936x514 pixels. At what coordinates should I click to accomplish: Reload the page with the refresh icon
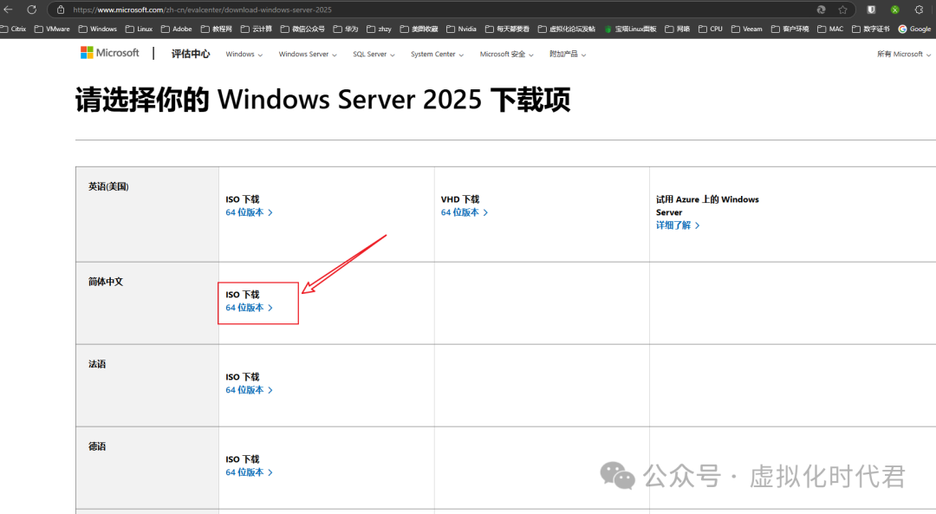[x=32, y=10]
